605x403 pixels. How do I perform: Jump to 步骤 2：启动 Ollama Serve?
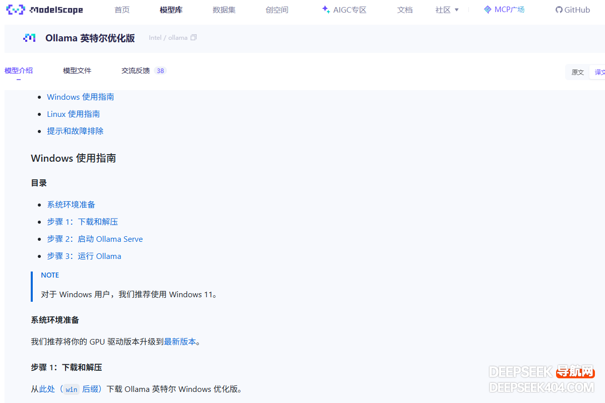click(95, 239)
